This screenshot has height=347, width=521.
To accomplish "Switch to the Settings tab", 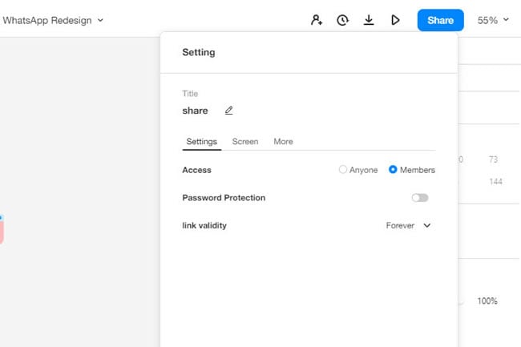I will tap(202, 142).
